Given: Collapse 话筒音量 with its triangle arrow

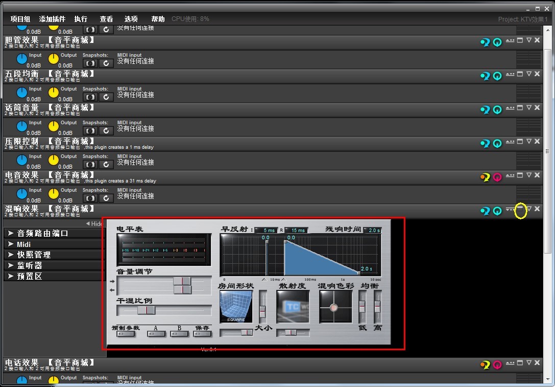Looking at the screenshot, I should pos(529,108).
